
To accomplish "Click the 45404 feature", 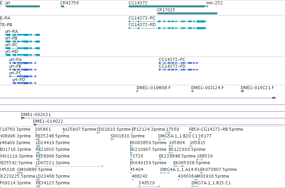I will (131, 173).
